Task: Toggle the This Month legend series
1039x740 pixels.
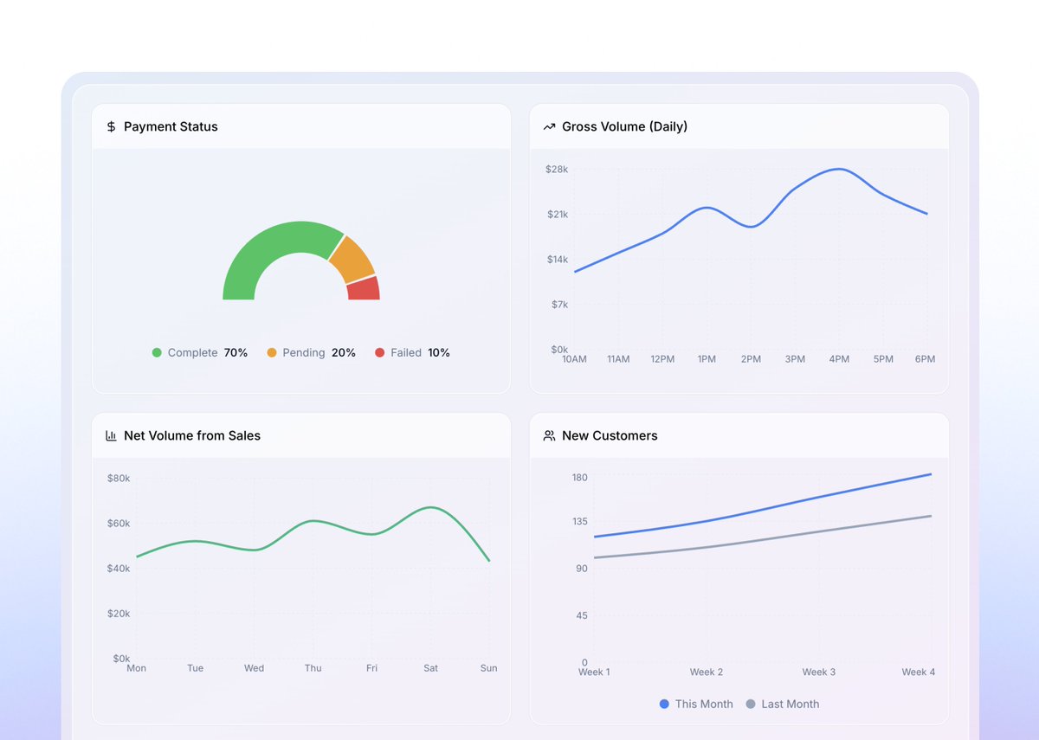Action: point(696,705)
